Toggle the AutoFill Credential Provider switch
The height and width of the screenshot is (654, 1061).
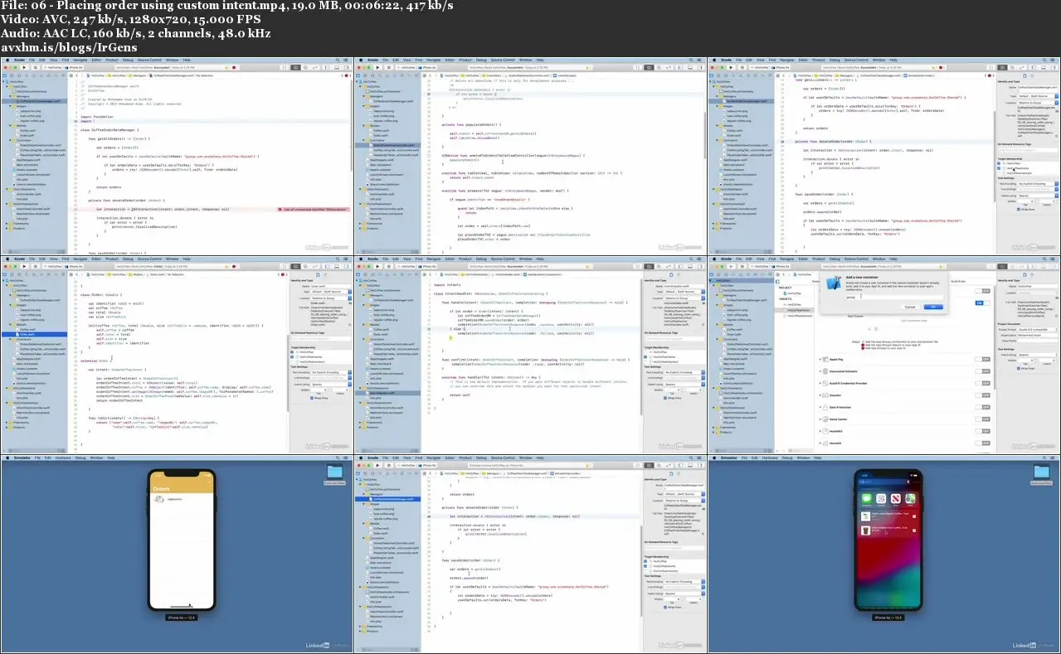[x=982, y=383]
